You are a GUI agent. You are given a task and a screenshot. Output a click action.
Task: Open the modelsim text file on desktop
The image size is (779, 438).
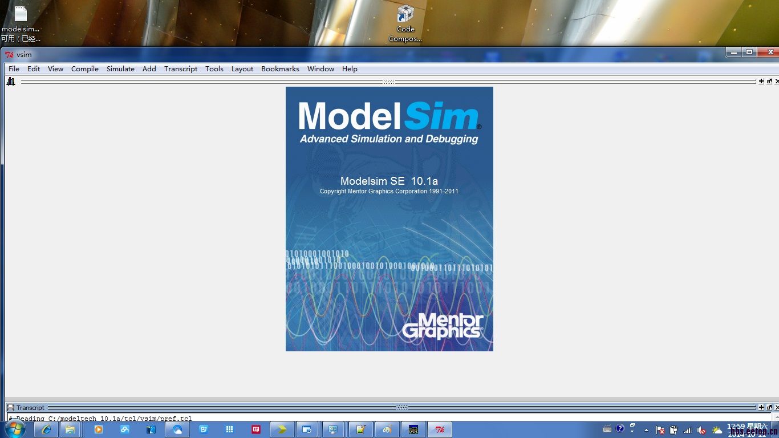pyautogui.click(x=21, y=25)
